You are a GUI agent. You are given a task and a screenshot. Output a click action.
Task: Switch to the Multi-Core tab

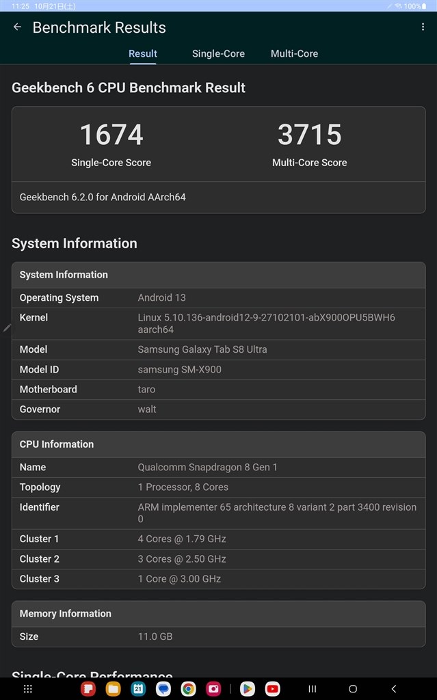pos(294,53)
